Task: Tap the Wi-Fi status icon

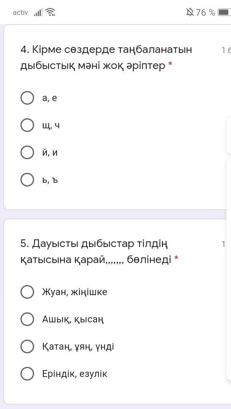Action: (50, 12)
